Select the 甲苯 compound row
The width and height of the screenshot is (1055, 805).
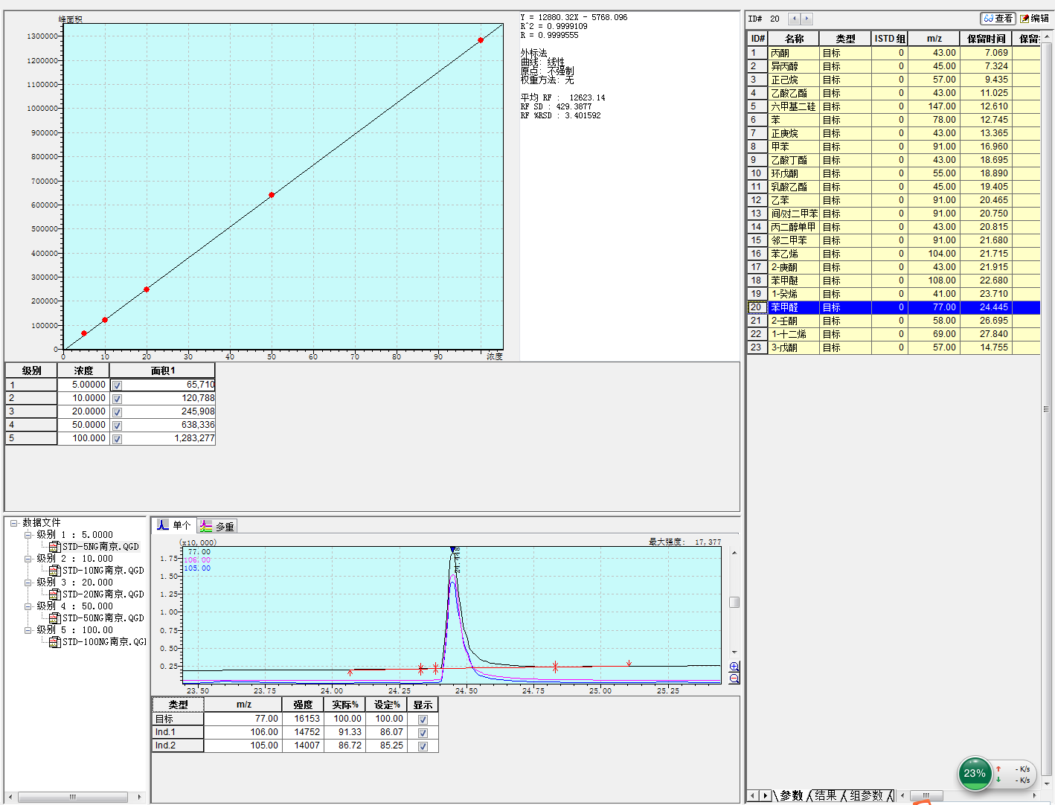point(894,147)
